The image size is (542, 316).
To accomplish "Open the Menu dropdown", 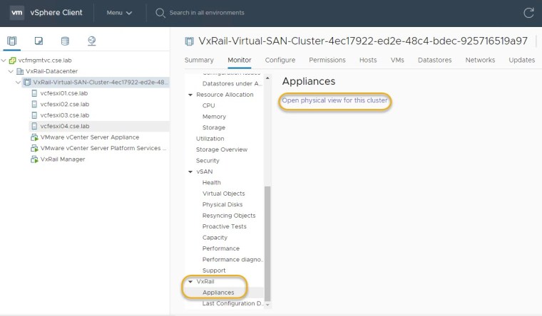I will click(x=119, y=13).
